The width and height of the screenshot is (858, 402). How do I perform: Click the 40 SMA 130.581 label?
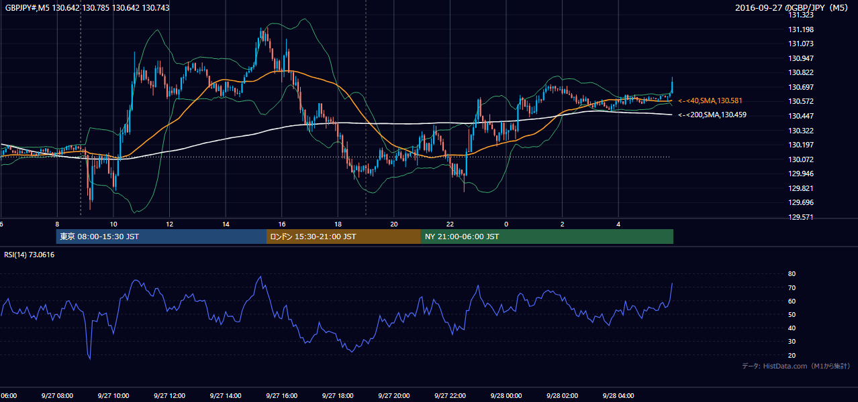pyautogui.click(x=710, y=100)
